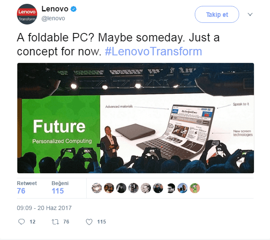Click the reply speech bubble icon

point(22,221)
